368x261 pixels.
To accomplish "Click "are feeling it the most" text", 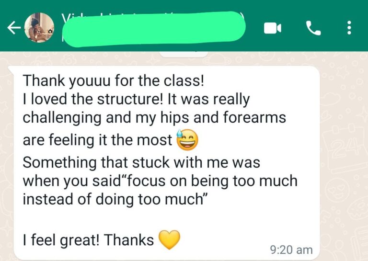I will pyautogui.click(x=97, y=140).
